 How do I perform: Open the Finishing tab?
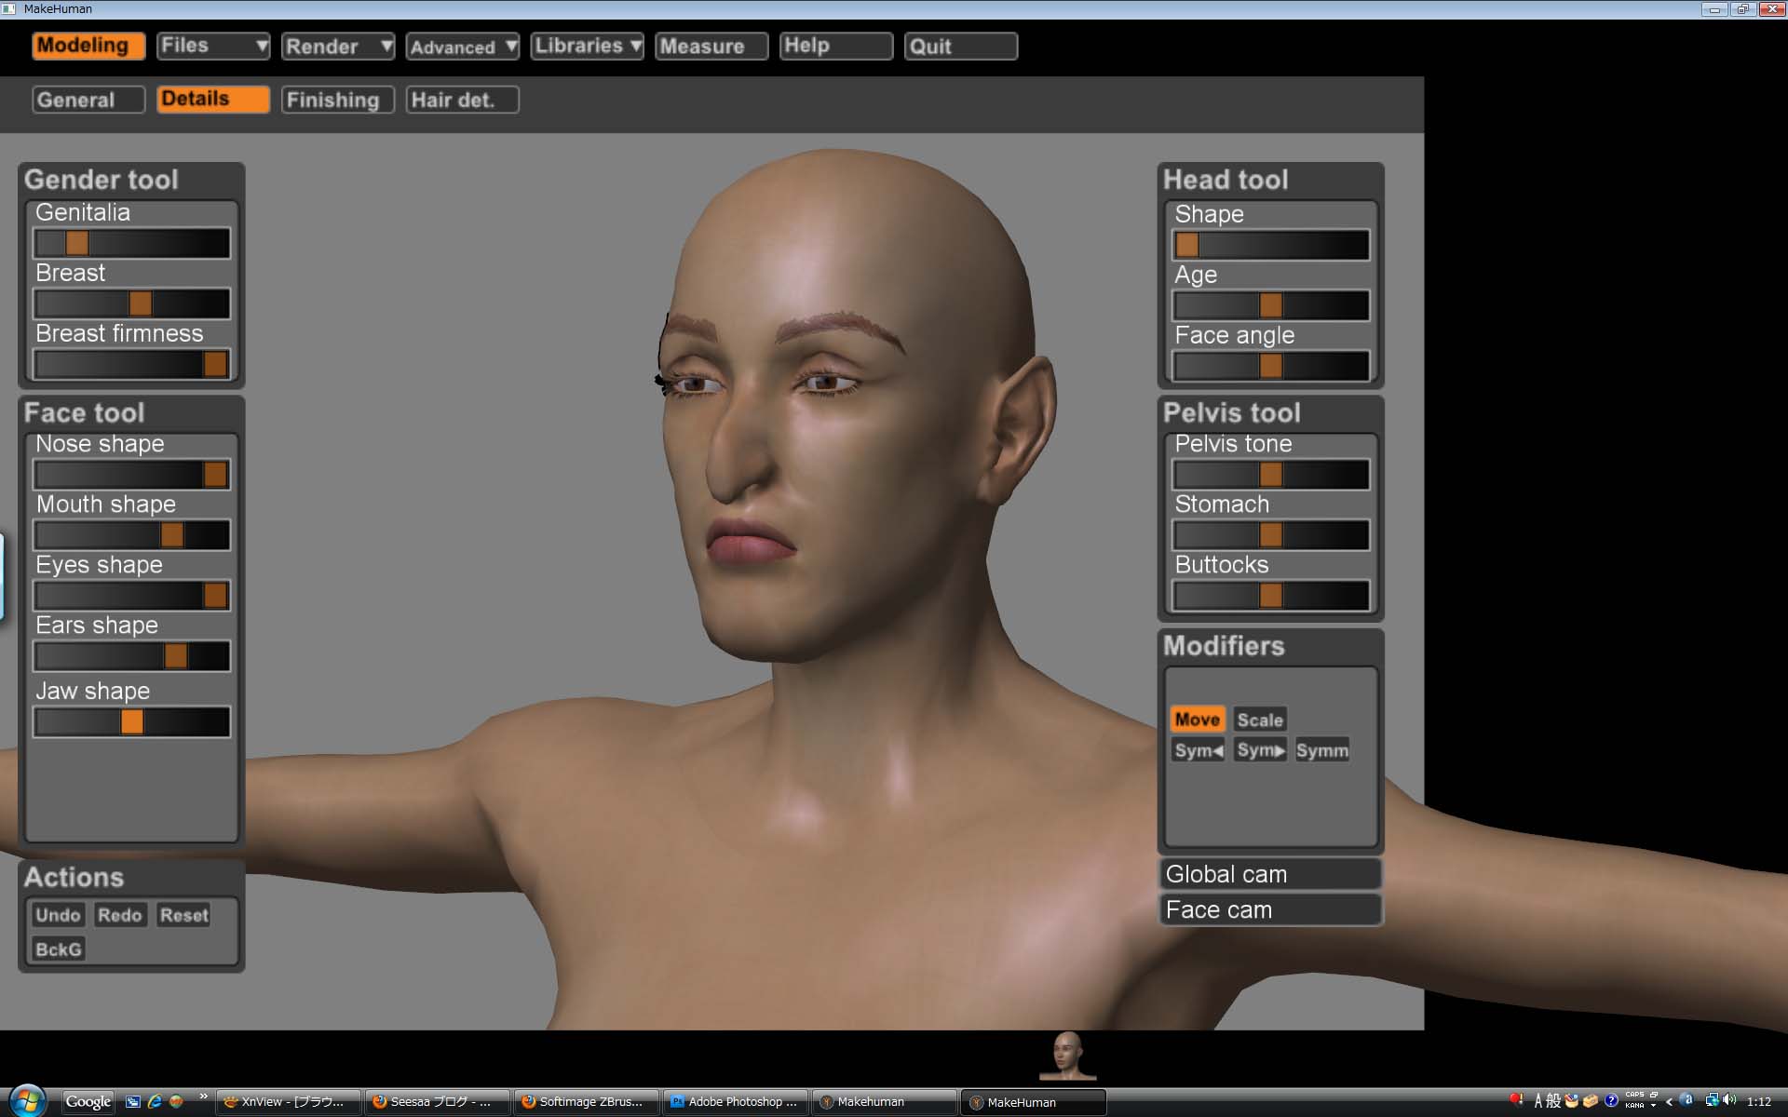tap(337, 100)
